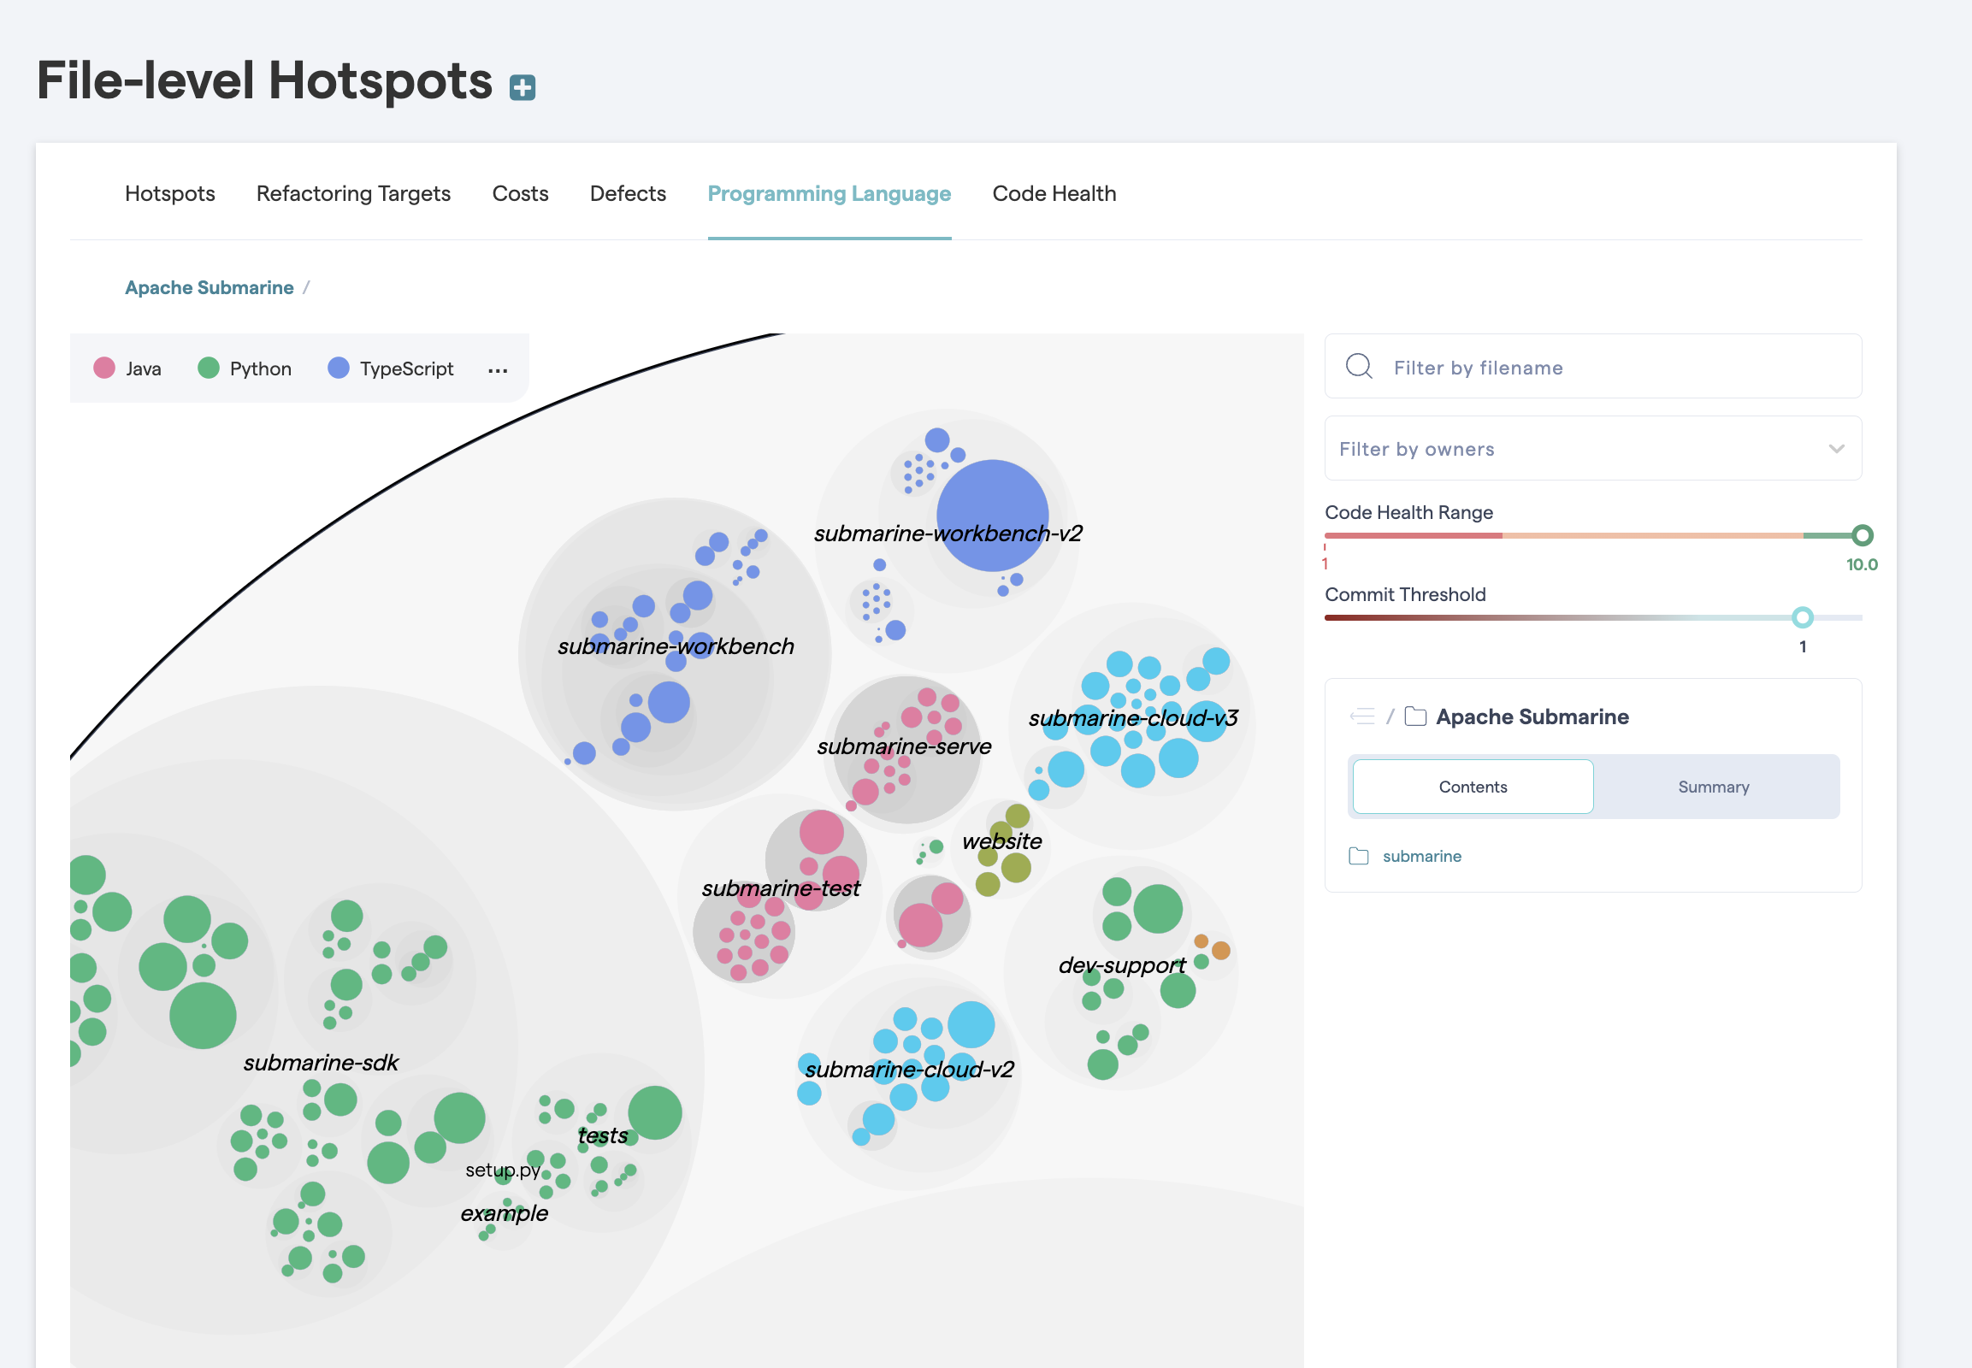The width and height of the screenshot is (1972, 1368).
Task: Select the Contents view toggle
Action: [x=1472, y=787]
